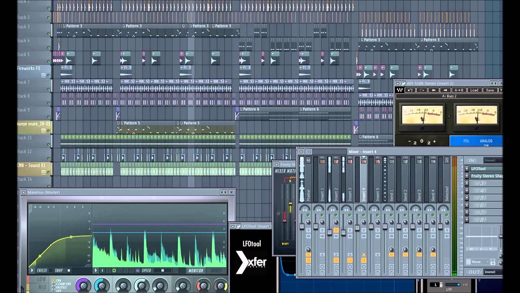The height and width of the screenshot is (293, 520).
Task: Go to previous preset in API-550B
Action: [433, 90]
